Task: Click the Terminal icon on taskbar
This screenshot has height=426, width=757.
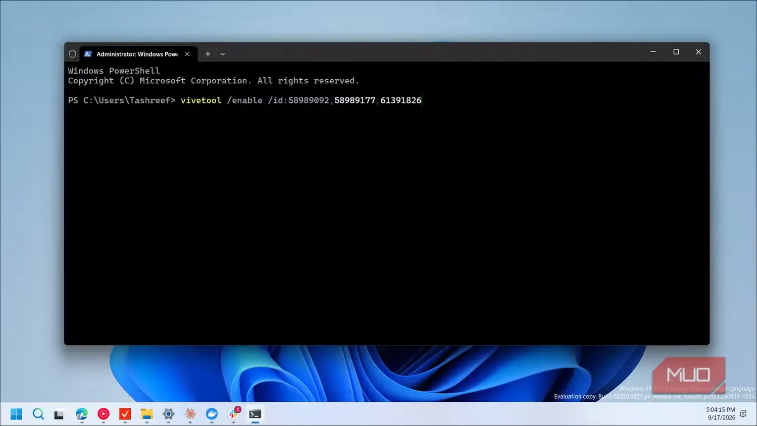Action: 255,414
